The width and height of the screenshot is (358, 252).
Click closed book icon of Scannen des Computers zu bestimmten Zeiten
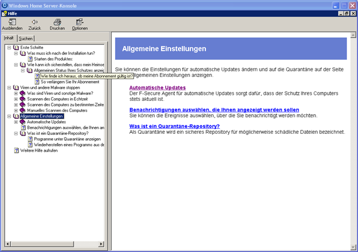coord(22,105)
